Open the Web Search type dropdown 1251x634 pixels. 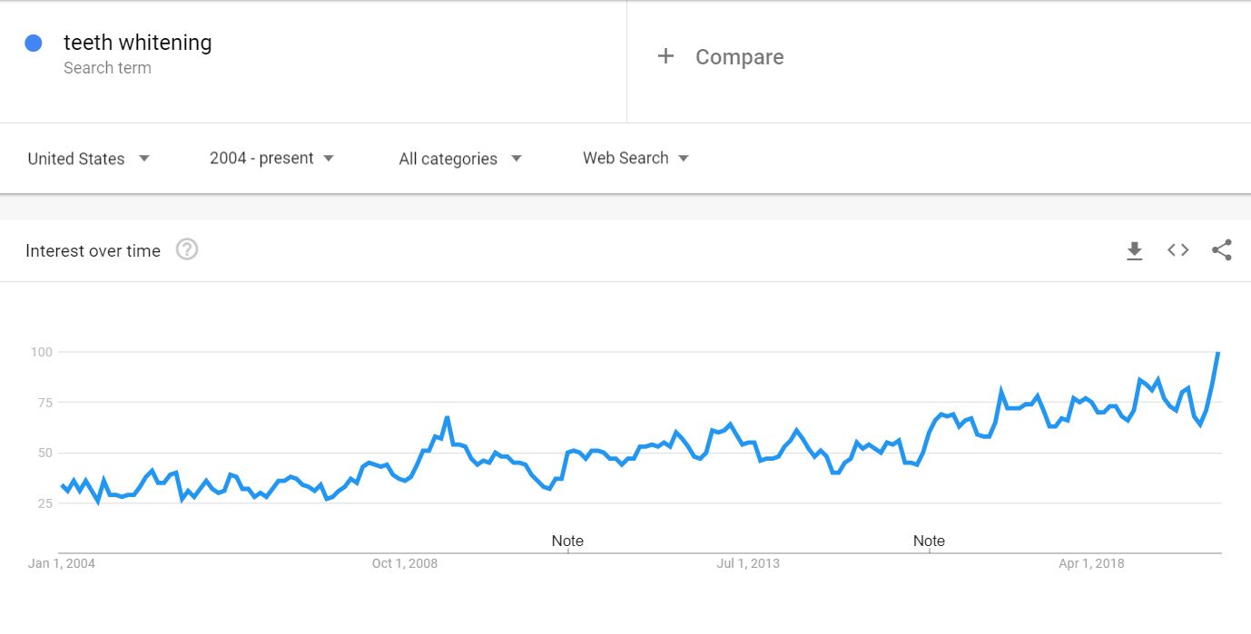click(635, 158)
